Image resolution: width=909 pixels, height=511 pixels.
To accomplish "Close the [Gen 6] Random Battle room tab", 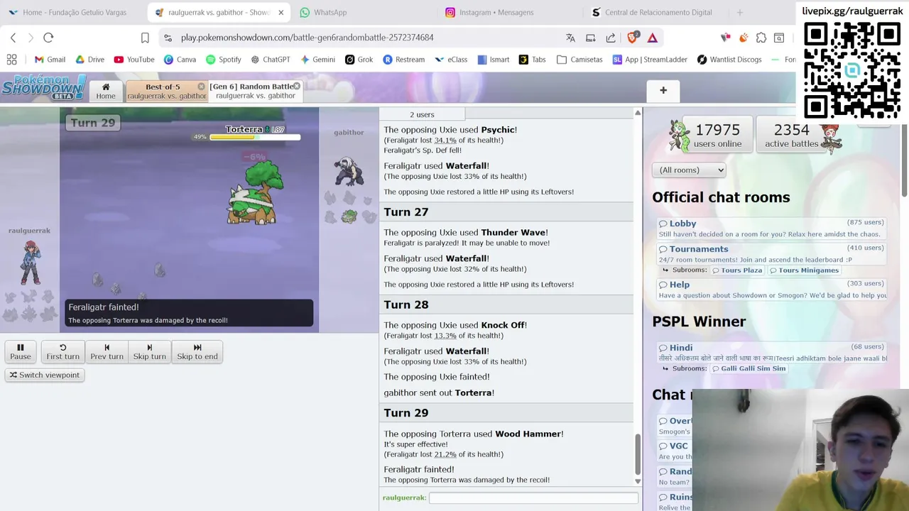I will pyautogui.click(x=297, y=86).
